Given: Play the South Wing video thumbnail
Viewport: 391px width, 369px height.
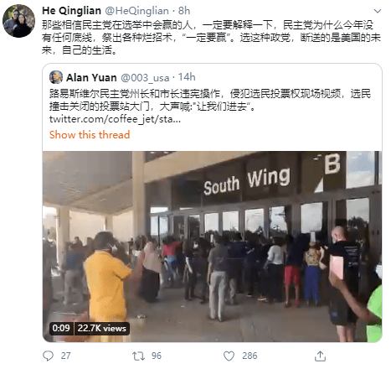Looking at the screenshot, I should (x=212, y=247).
